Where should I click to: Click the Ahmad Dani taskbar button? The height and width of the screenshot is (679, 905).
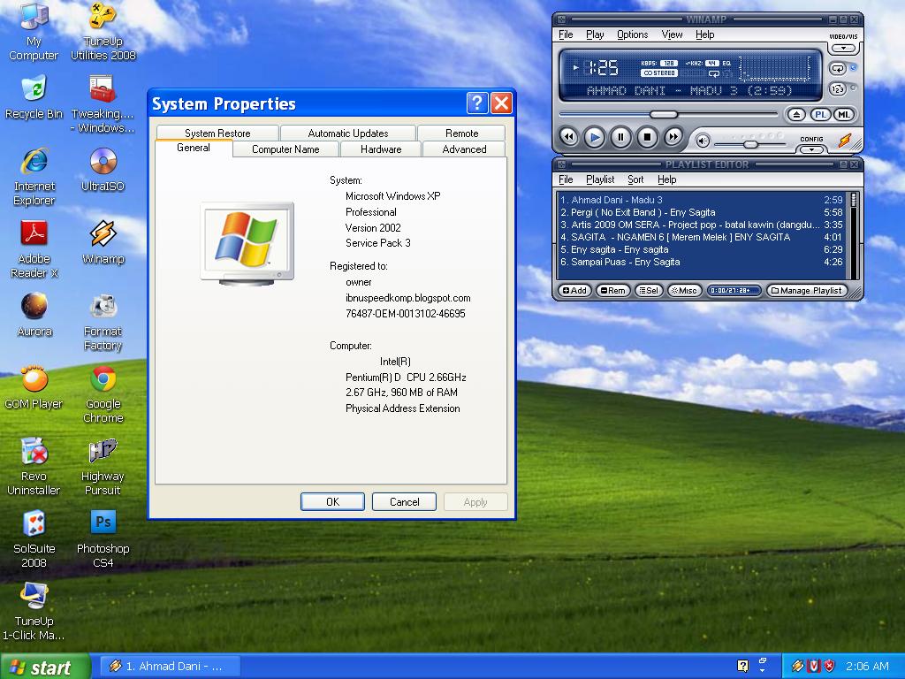tap(171, 667)
